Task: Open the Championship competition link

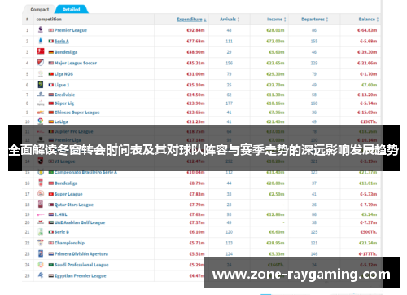Action: click(69, 243)
